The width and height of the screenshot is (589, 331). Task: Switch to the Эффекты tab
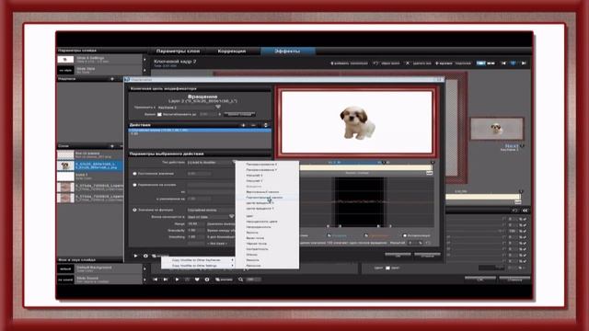[x=287, y=51]
